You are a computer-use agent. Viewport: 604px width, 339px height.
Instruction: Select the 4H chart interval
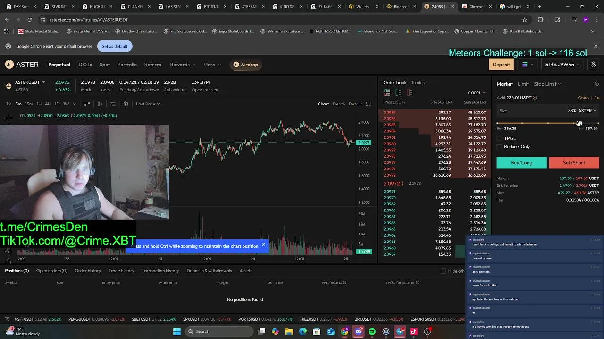point(48,104)
